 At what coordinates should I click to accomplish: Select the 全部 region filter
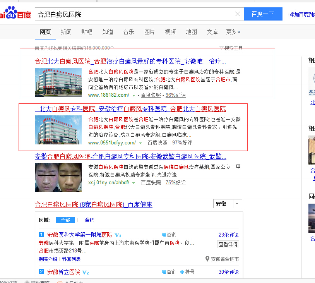(x=65, y=220)
